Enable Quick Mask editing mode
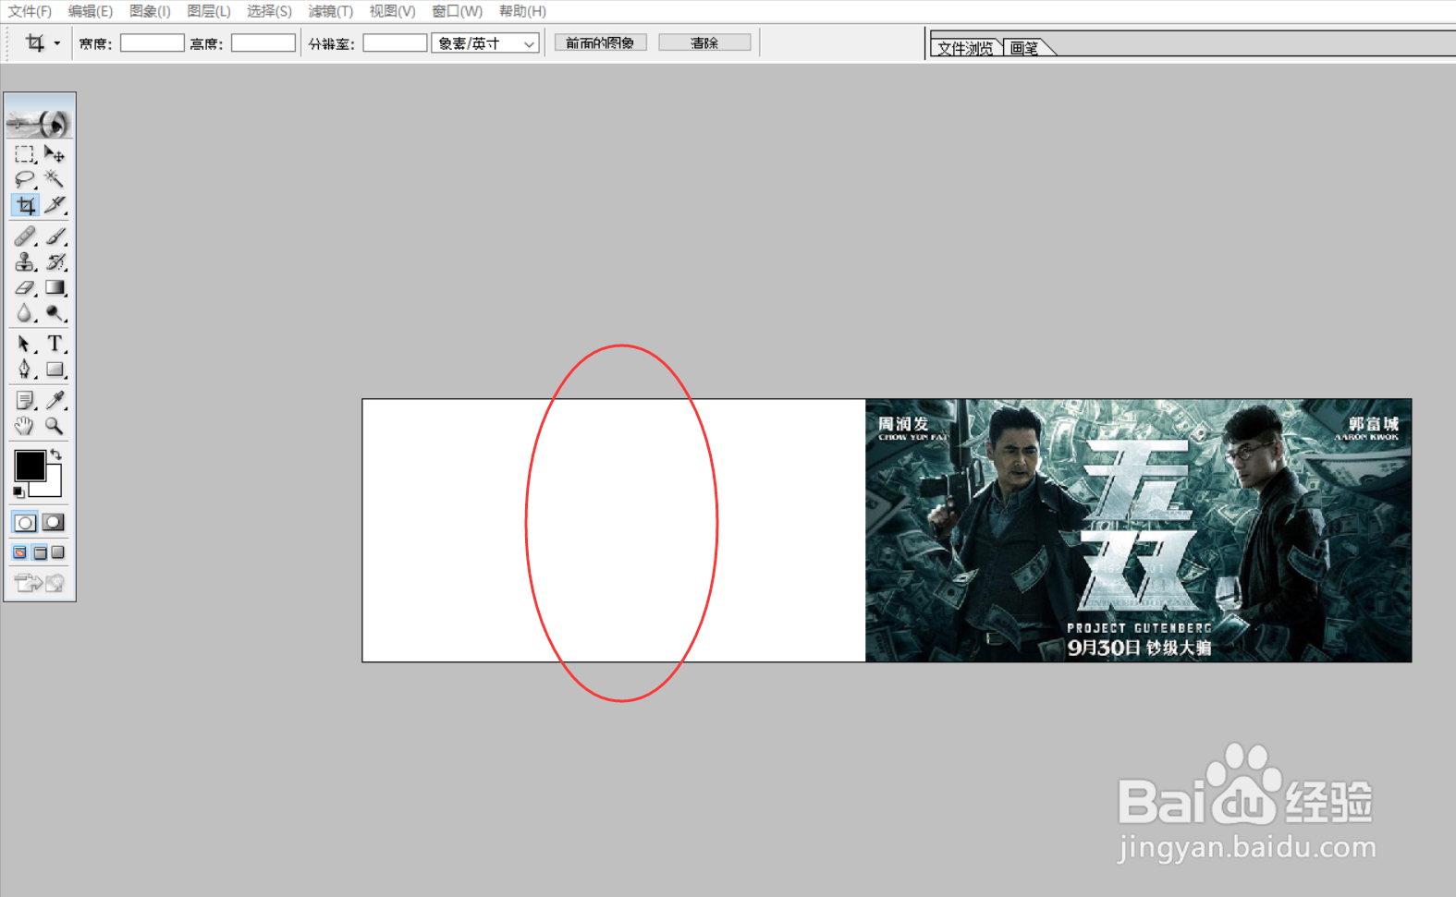 (54, 523)
